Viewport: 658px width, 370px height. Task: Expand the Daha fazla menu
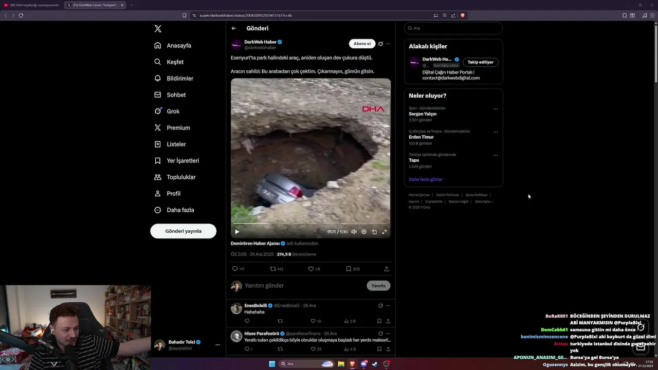coord(174,210)
